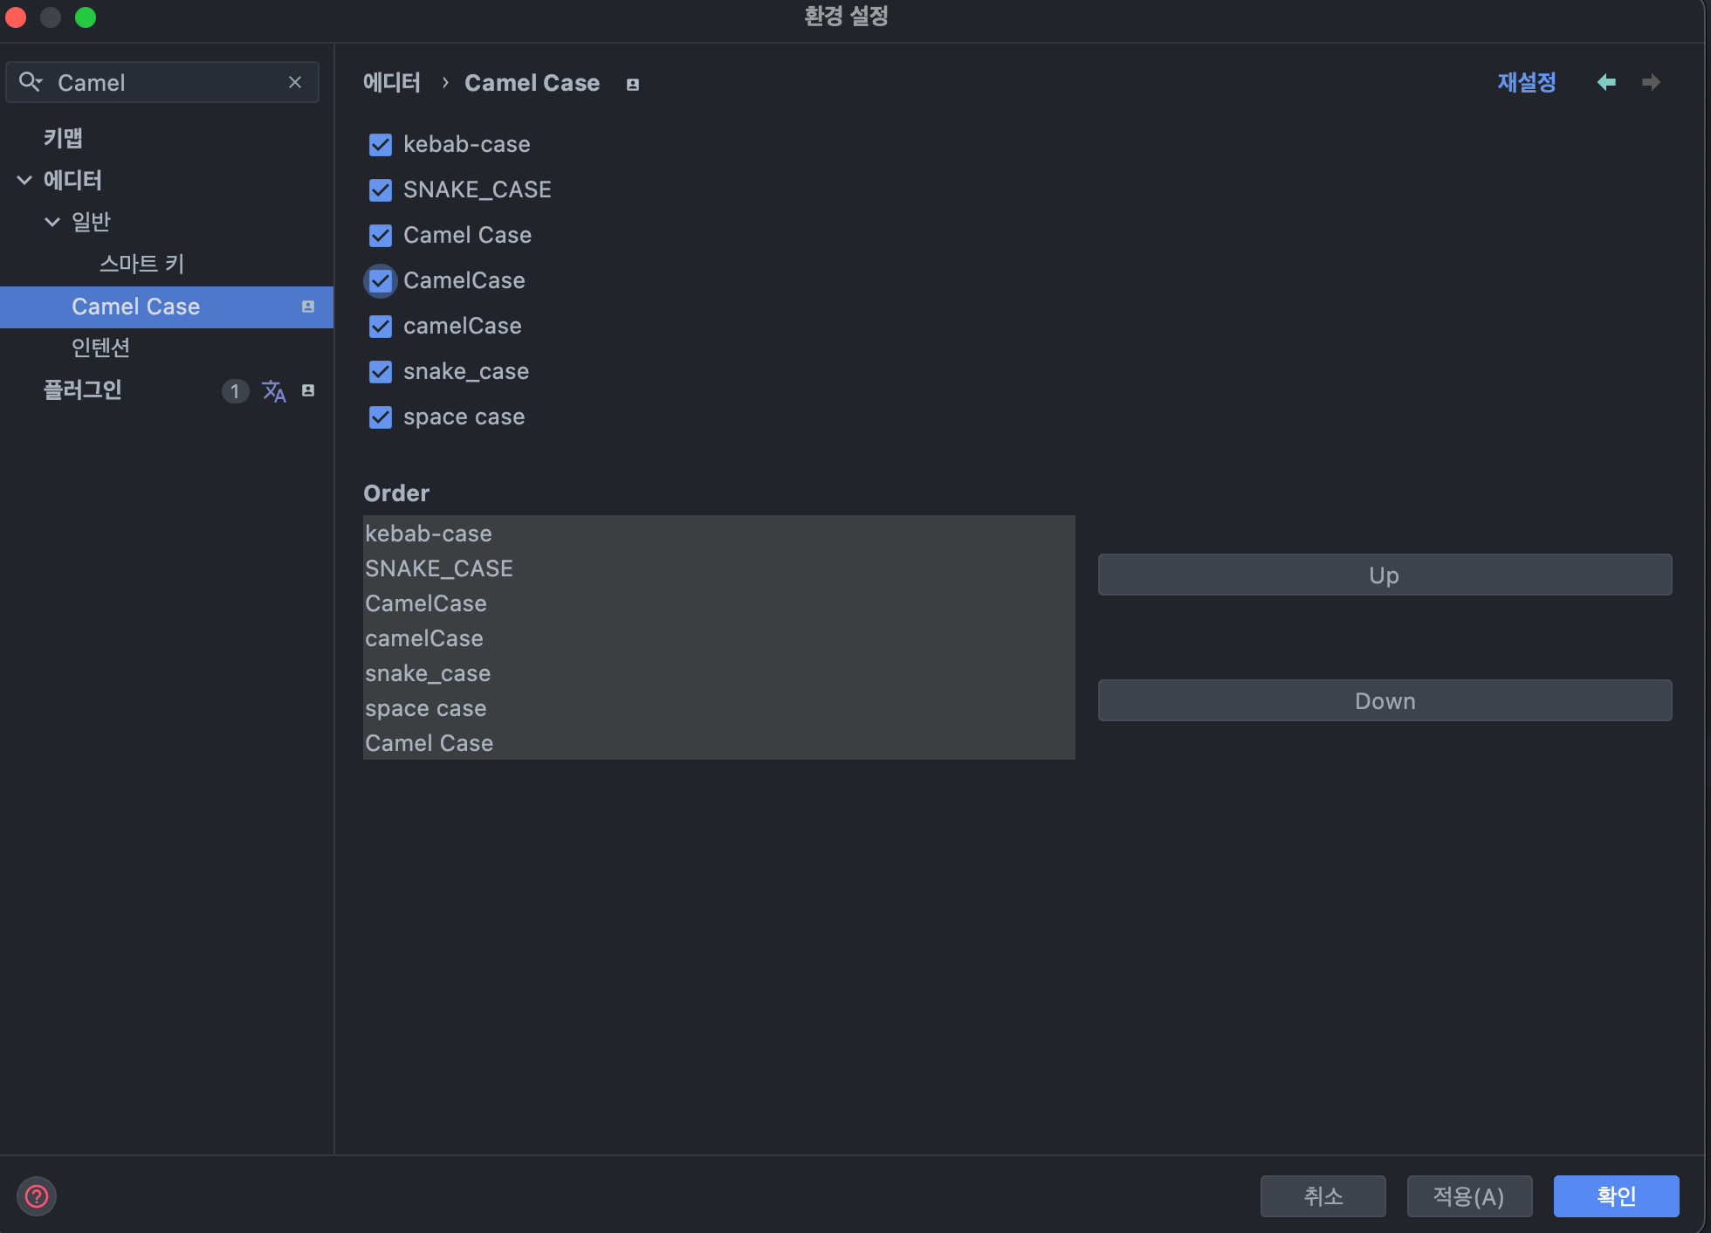This screenshot has width=1711, height=1233.
Task: Open 키맵 settings page
Action: [63, 138]
